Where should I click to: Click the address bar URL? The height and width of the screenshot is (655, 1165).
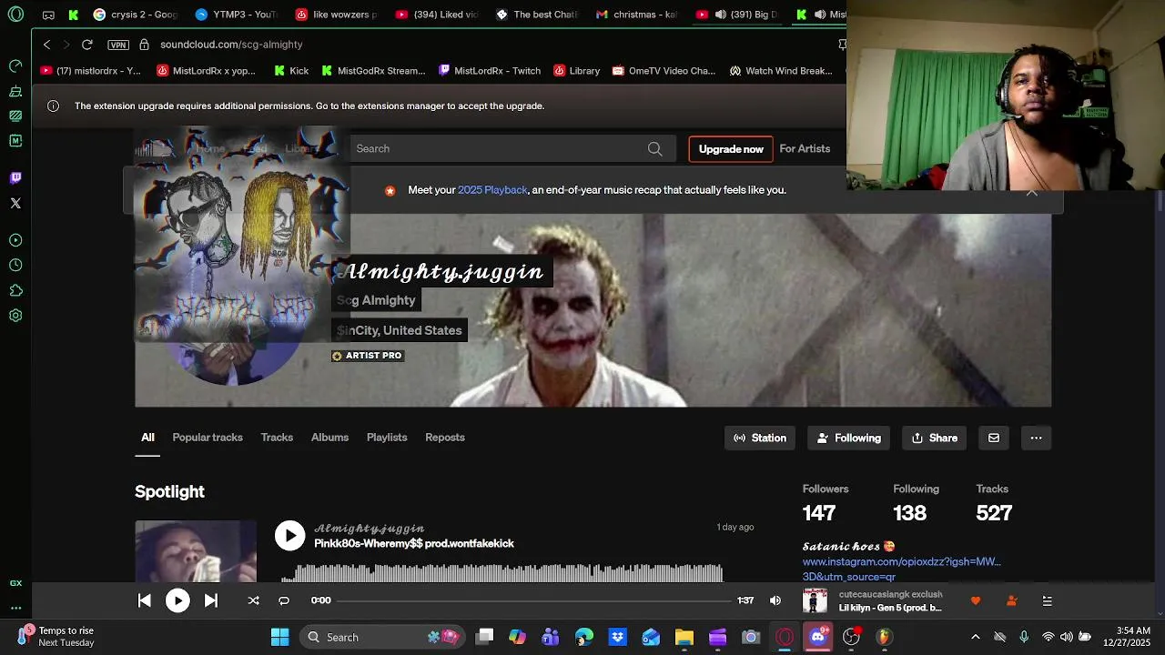pos(231,45)
